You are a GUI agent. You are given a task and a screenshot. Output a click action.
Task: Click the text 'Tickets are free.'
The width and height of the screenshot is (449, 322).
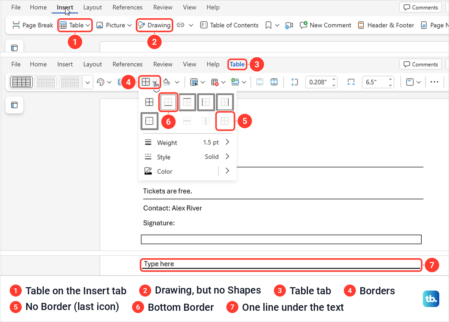(168, 191)
